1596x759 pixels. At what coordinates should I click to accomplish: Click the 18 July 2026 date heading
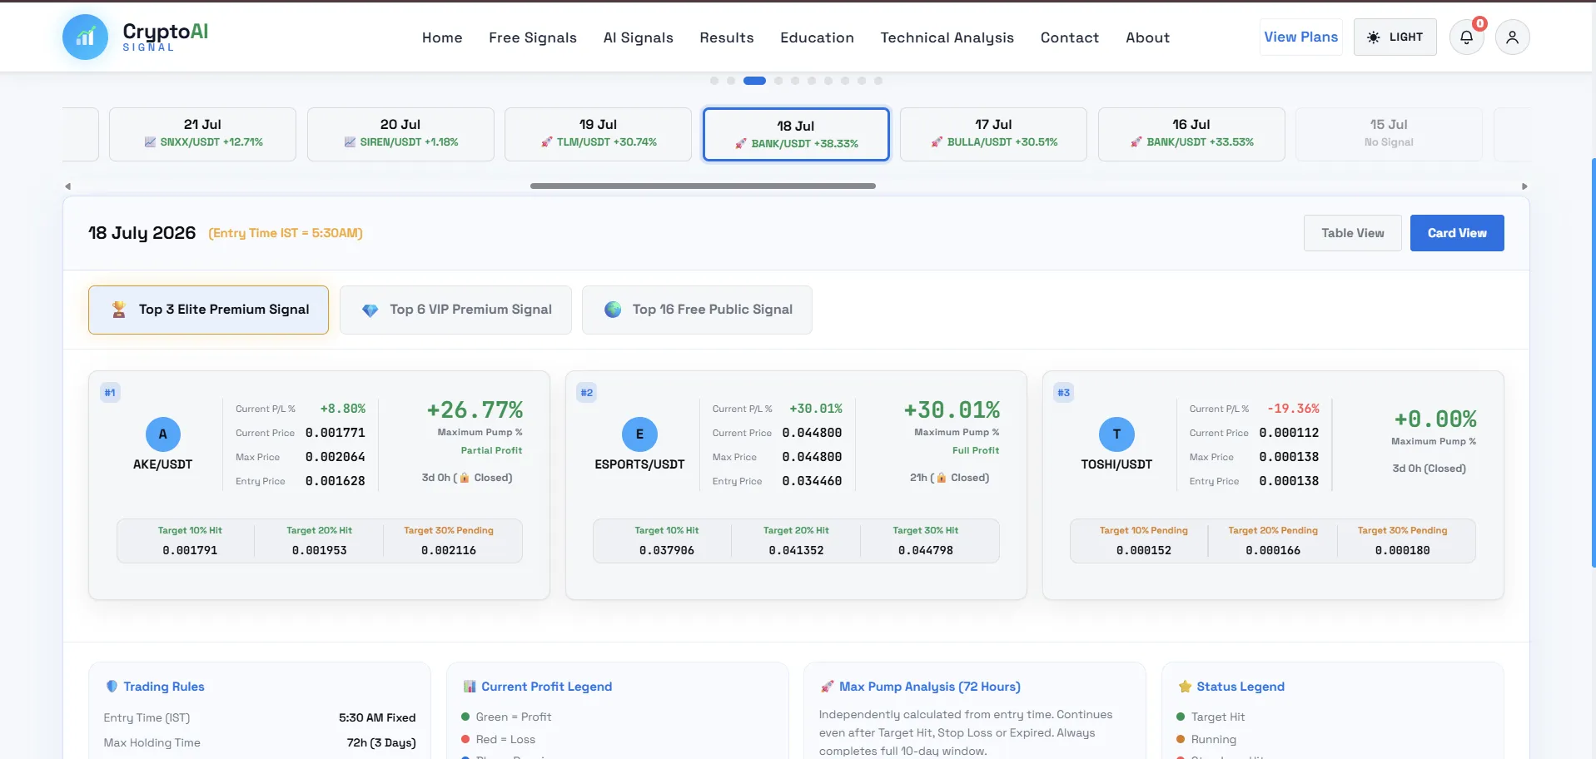[x=142, y=233]
